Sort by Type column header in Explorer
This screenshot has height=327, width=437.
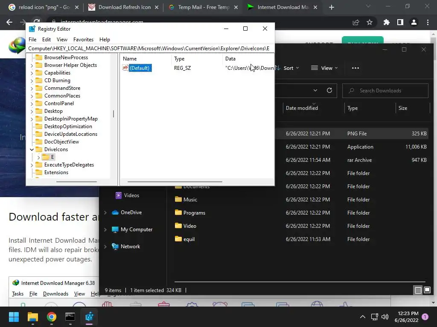point(352,108)
